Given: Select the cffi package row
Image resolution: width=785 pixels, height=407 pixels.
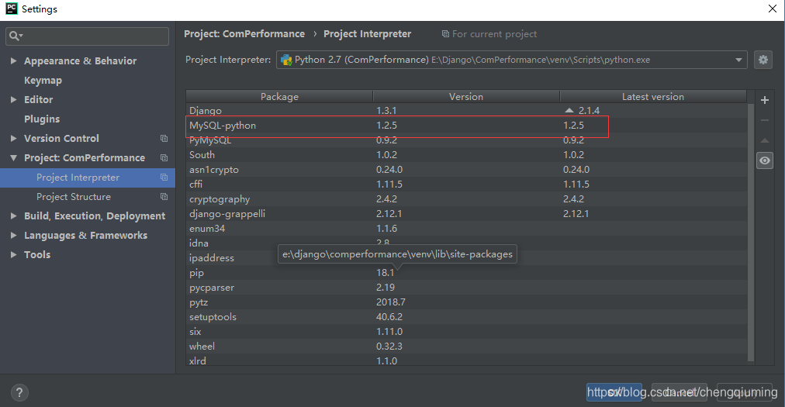Looking at the screenshot, I should (x=467, y=185).
